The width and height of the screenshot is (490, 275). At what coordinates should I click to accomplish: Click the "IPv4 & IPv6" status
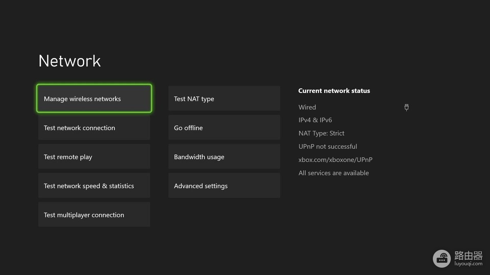[315, 120]
